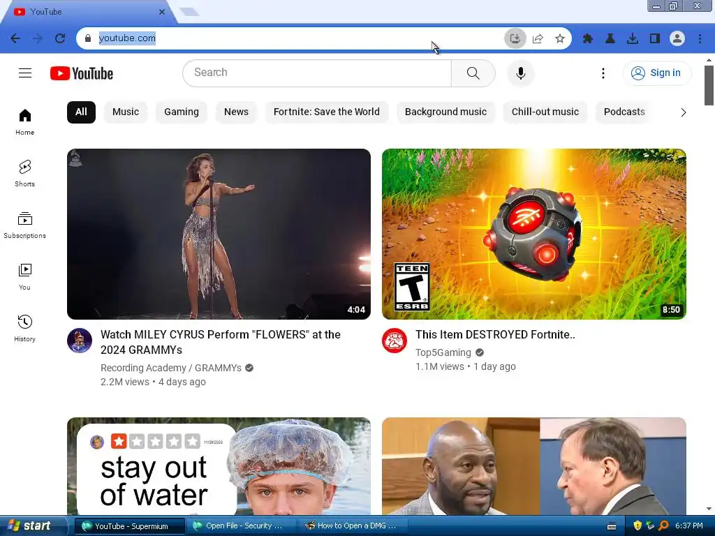
Task: Click the flask experiments icon
Action: click(610, 38)
